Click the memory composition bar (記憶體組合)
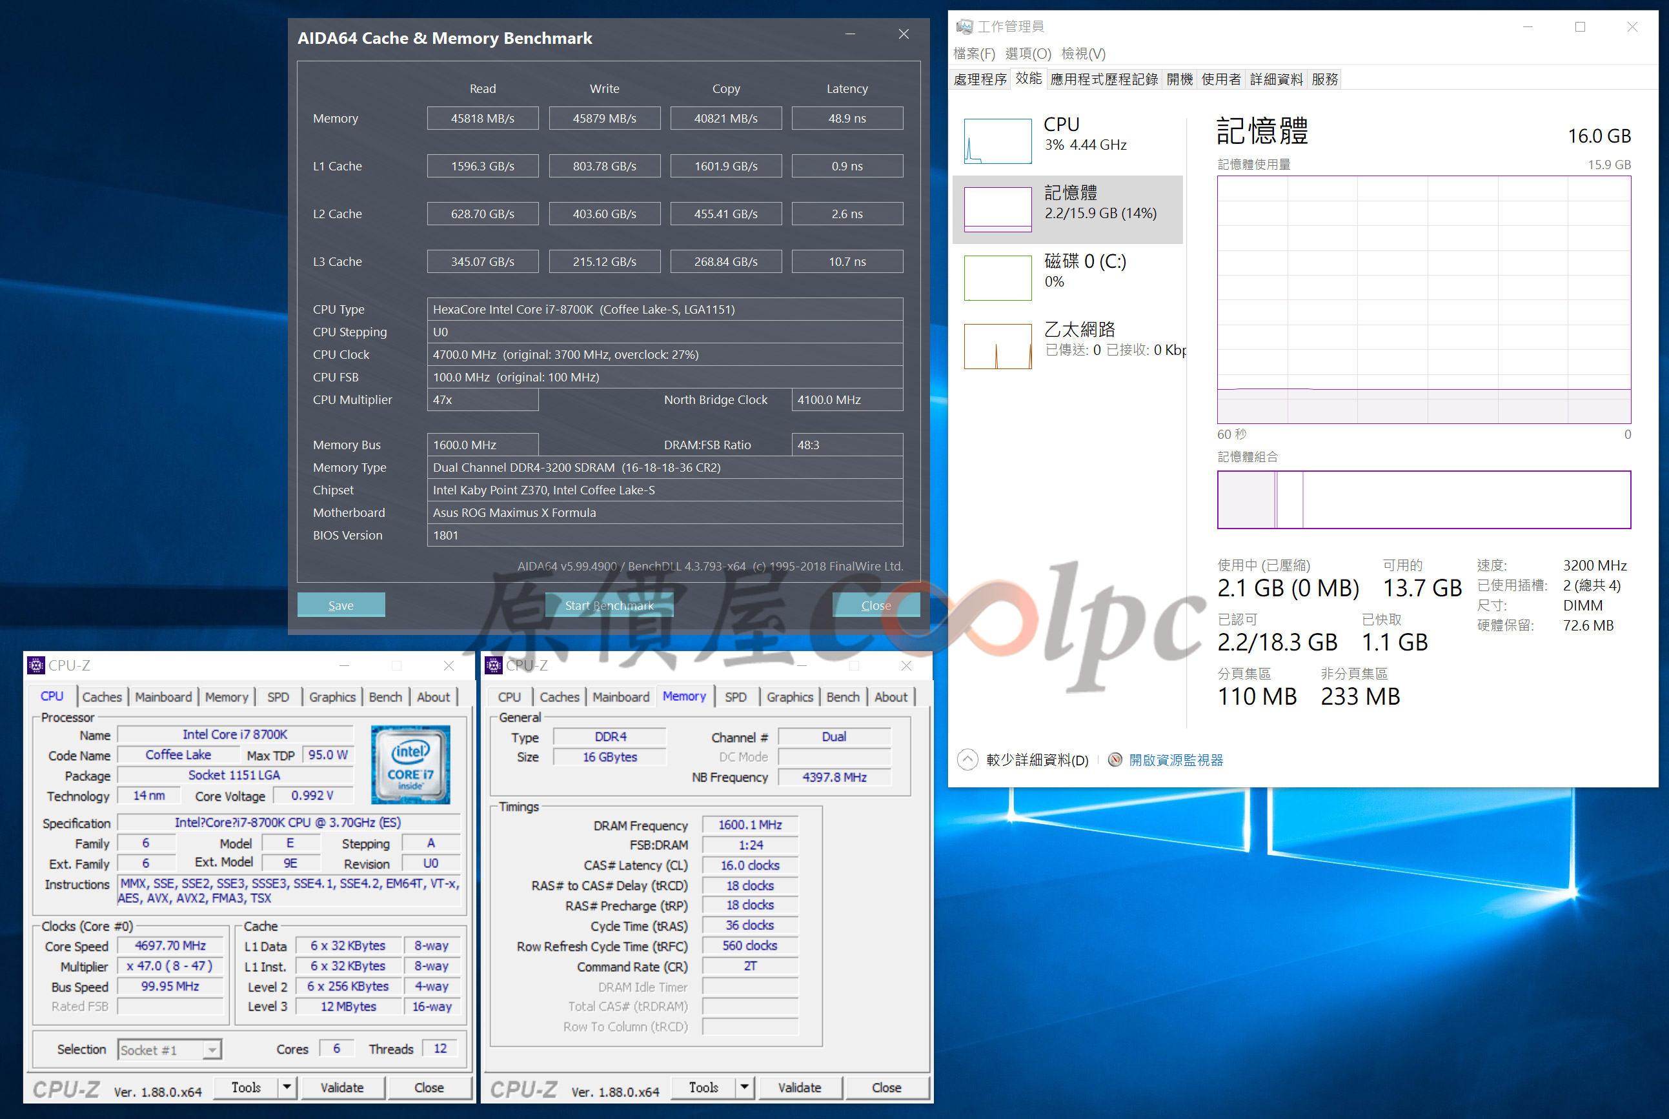The image size is (1669, 1119). coord(1424,499)
